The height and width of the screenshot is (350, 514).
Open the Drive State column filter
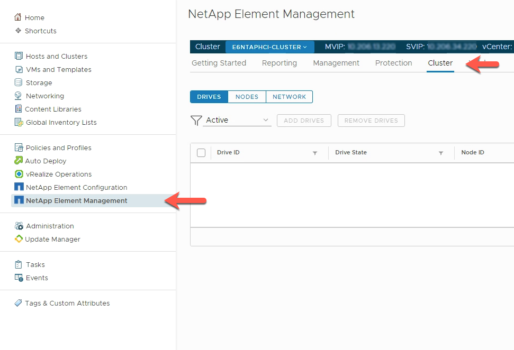pos(441,153)
